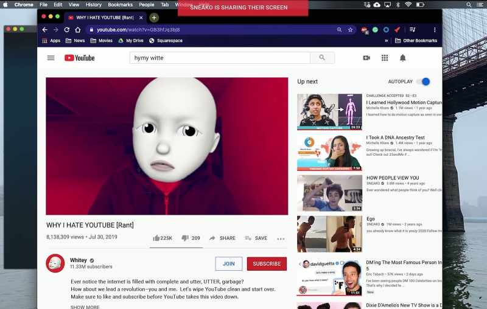This screenshot has height=309, width=487.
Task: Click the Chrome forward arrow
Action: [56, 30]
